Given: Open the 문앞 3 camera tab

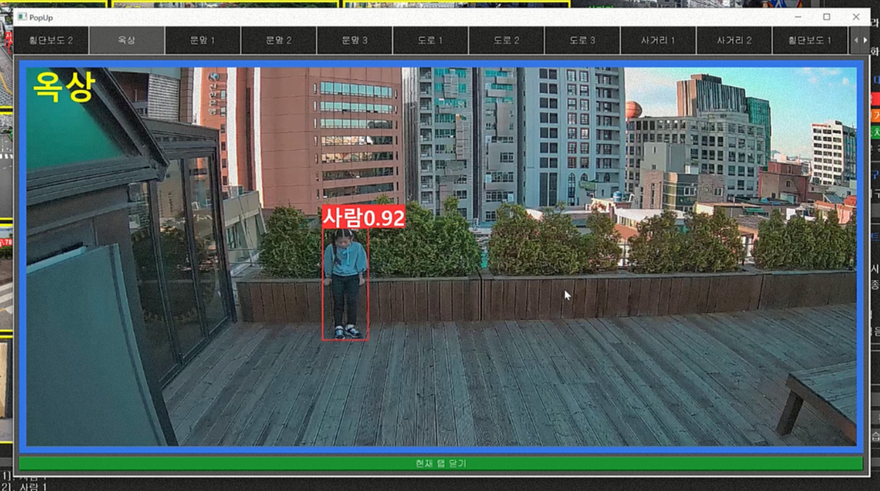Looking at the screenshot, I should (354, 40).
